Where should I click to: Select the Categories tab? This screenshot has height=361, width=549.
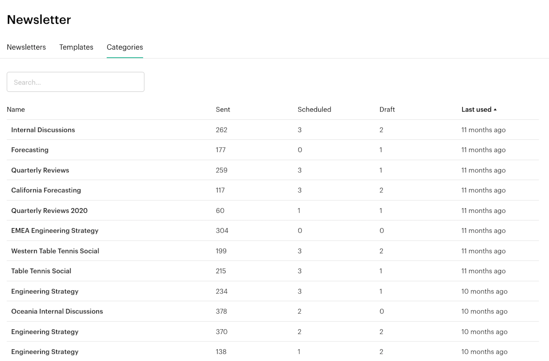tap(125, 47)
